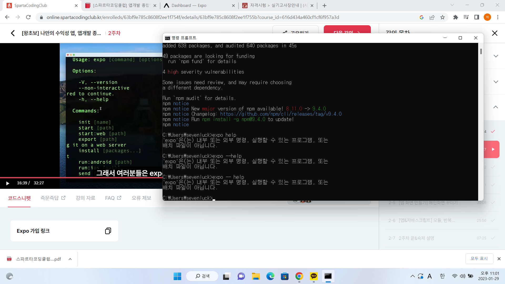Open the 강의 자료 tab

(x=85, y=198)
